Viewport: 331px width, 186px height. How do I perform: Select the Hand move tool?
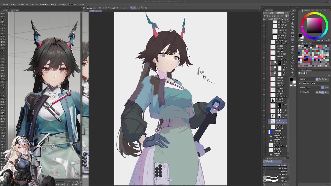click(292, 73)
